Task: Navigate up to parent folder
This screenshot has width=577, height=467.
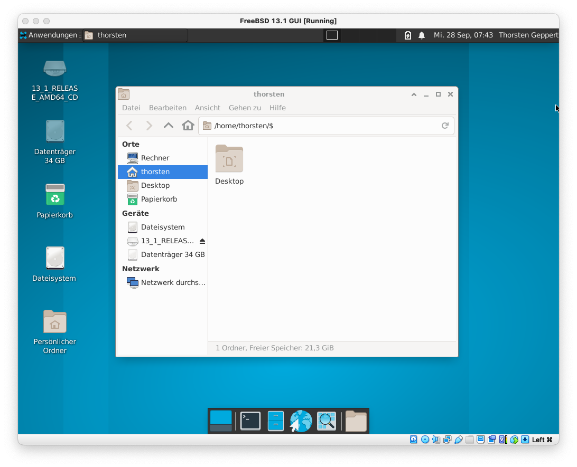Action: tap(168, 126)
